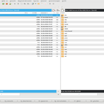
Task: Open the bookmarks dropdown button
Action: click(58, 10)
